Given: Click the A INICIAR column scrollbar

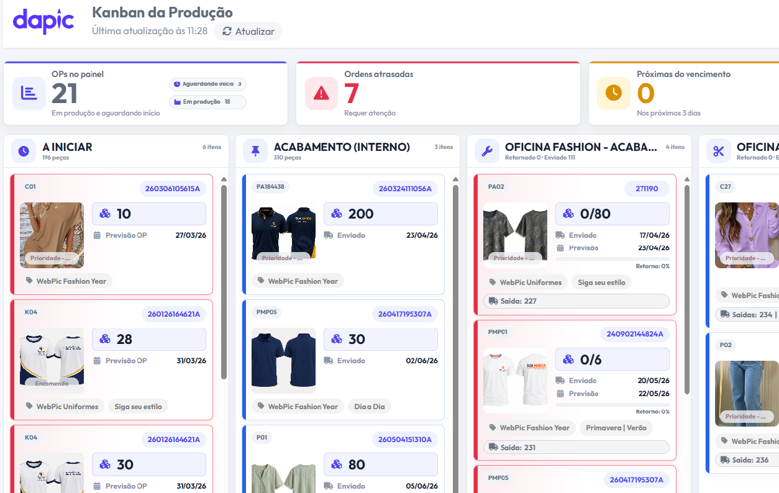Looking at the screenshot, I should pyautogui.click(x=224, y=283).
